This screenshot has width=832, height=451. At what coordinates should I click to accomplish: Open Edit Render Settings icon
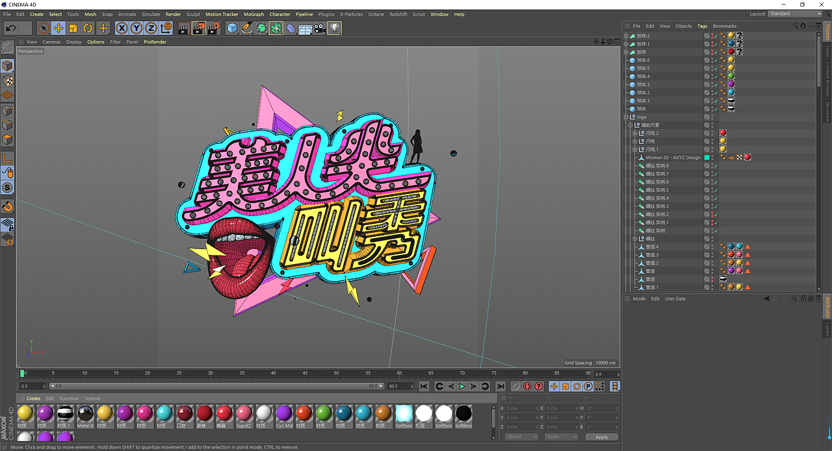tap(213, 28)
